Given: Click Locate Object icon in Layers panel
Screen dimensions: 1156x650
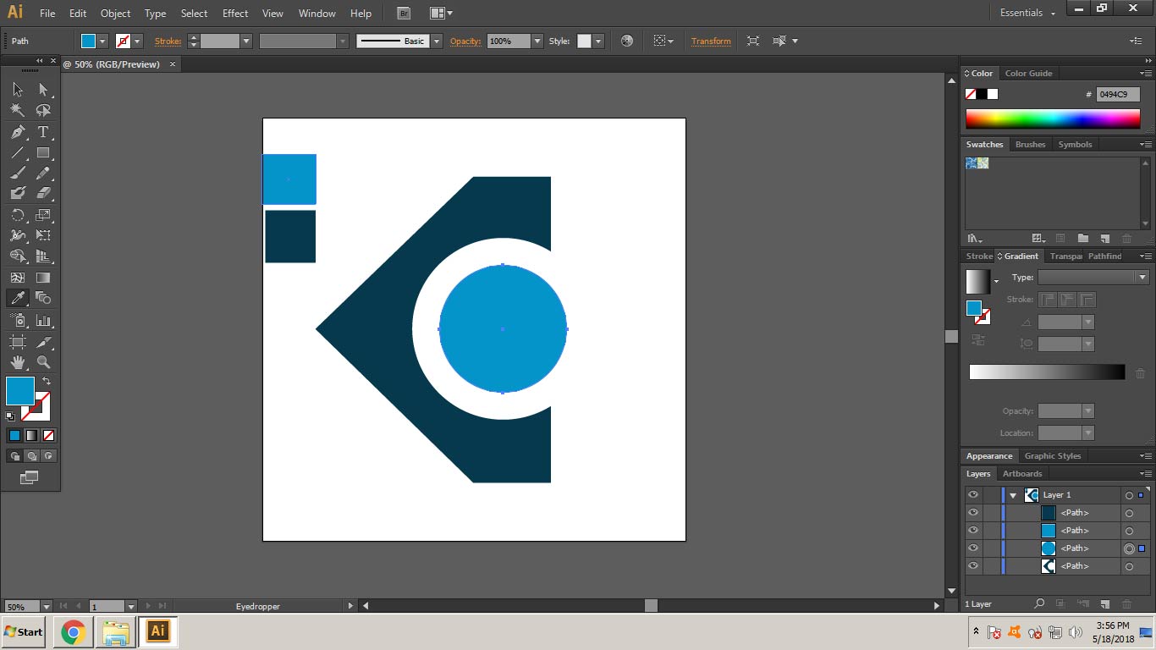Looking at the screenshot, I should pyautogui.click(x=1039, y=603).
